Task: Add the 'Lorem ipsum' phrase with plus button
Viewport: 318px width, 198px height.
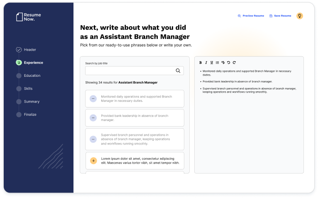Action: pos(93,160)
